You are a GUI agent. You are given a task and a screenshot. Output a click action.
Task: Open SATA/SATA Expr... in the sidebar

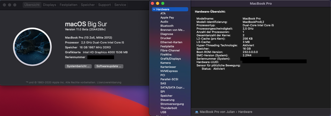pos(172,87)
